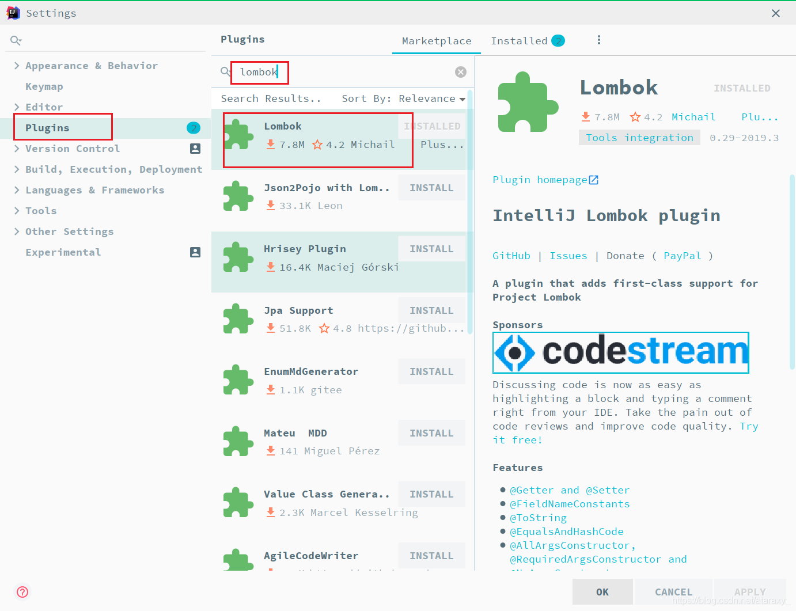Select Plugins in settings tree

(47, 128)
